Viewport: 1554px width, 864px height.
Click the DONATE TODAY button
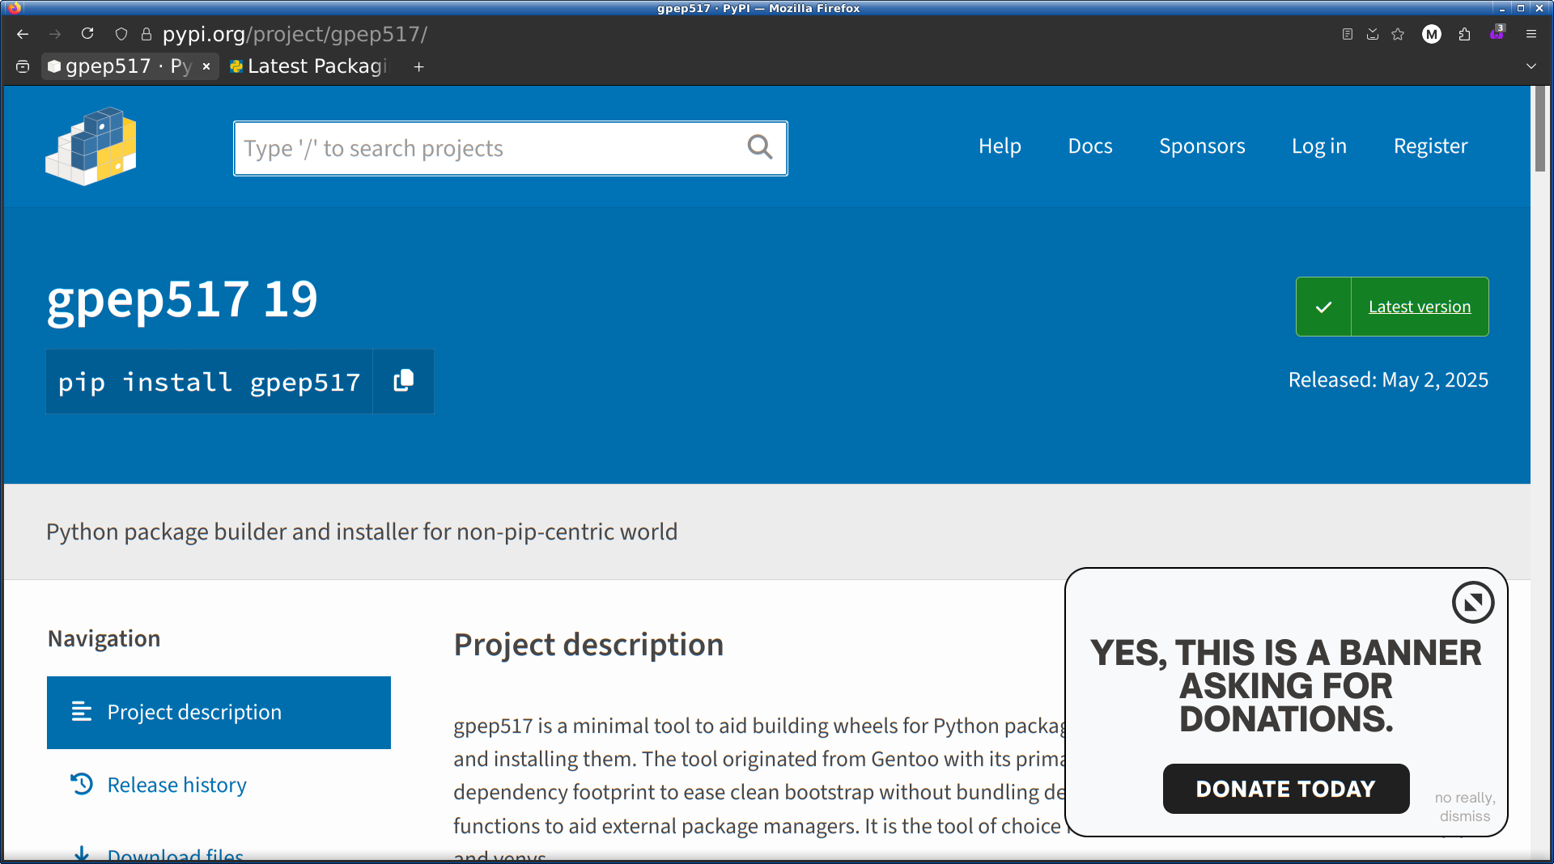click(1286, 789)
